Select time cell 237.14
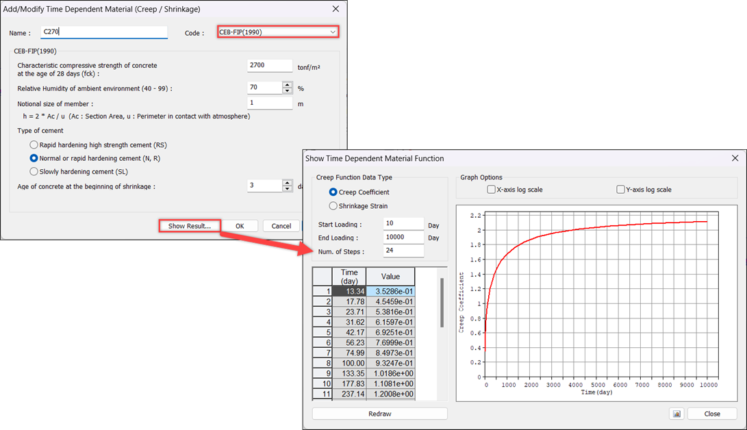747x430 pixels. (x=349, y=394)
